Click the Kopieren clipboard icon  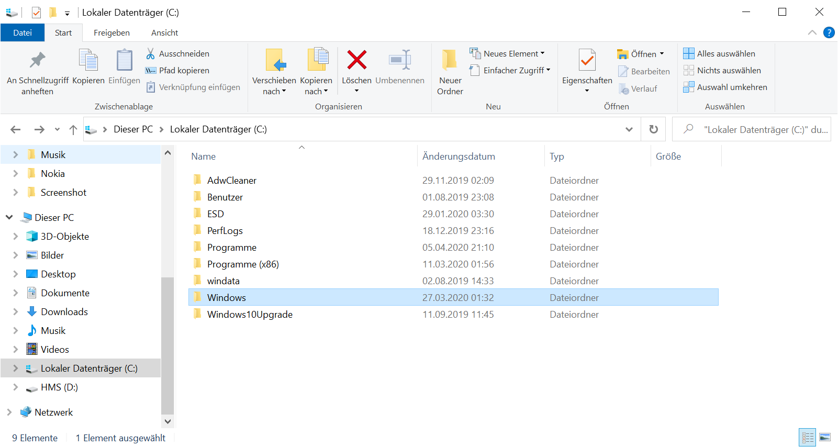88,66
